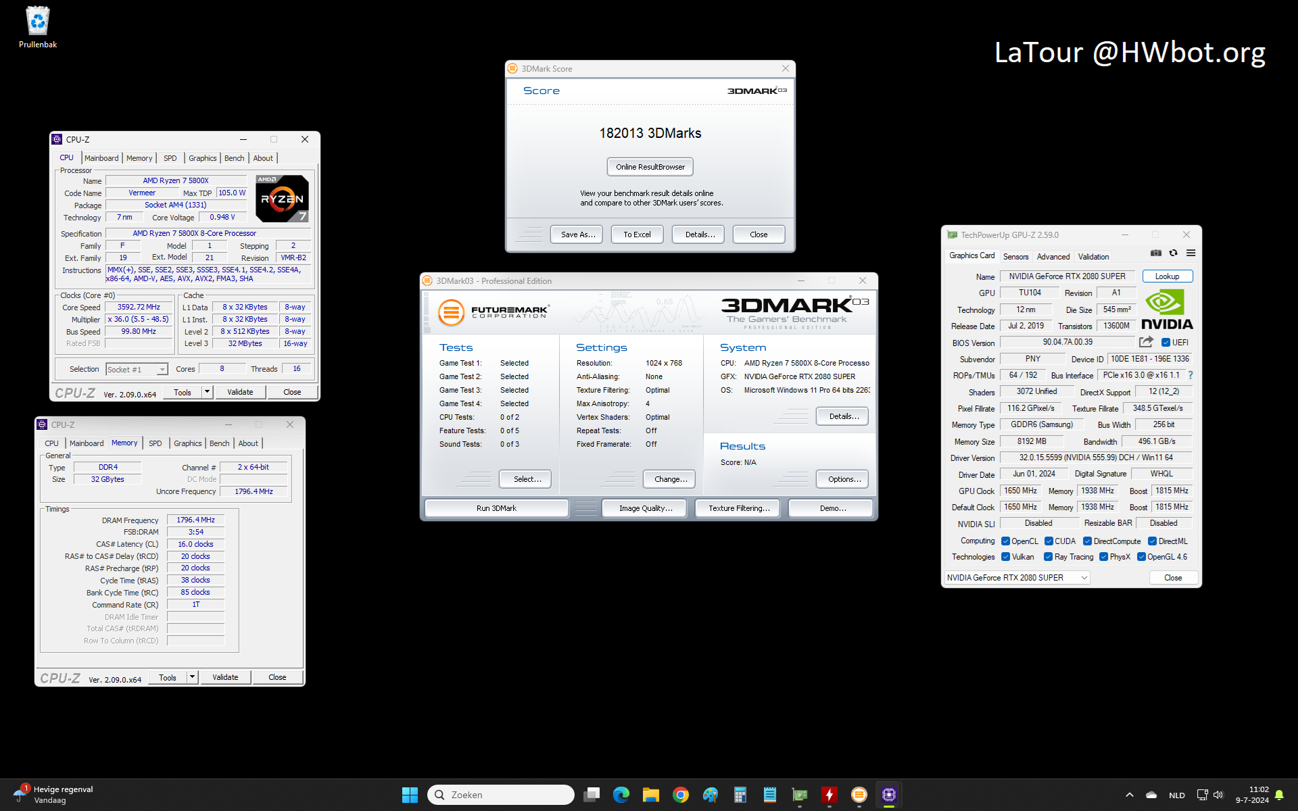This screenshot has height=811, width=1298.
Task: Switch to the CPU-Z purple taskbar icon
Action: pyautogui.click(x=889, y=795)
